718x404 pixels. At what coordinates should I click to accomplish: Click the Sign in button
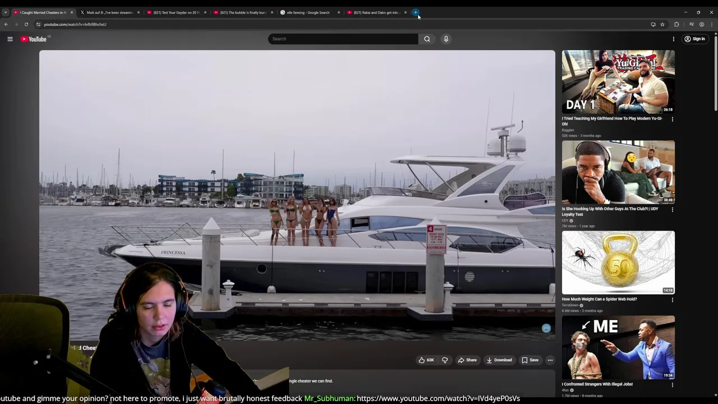click(x=694, y=39)
